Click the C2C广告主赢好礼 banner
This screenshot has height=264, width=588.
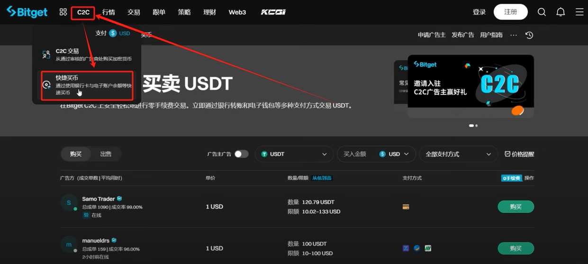[x=471, y=86]
